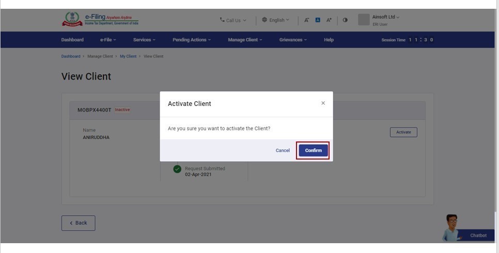Increase font size with A+ icon
The width and height of the screenshot is (499, 253).
point(329,20)
